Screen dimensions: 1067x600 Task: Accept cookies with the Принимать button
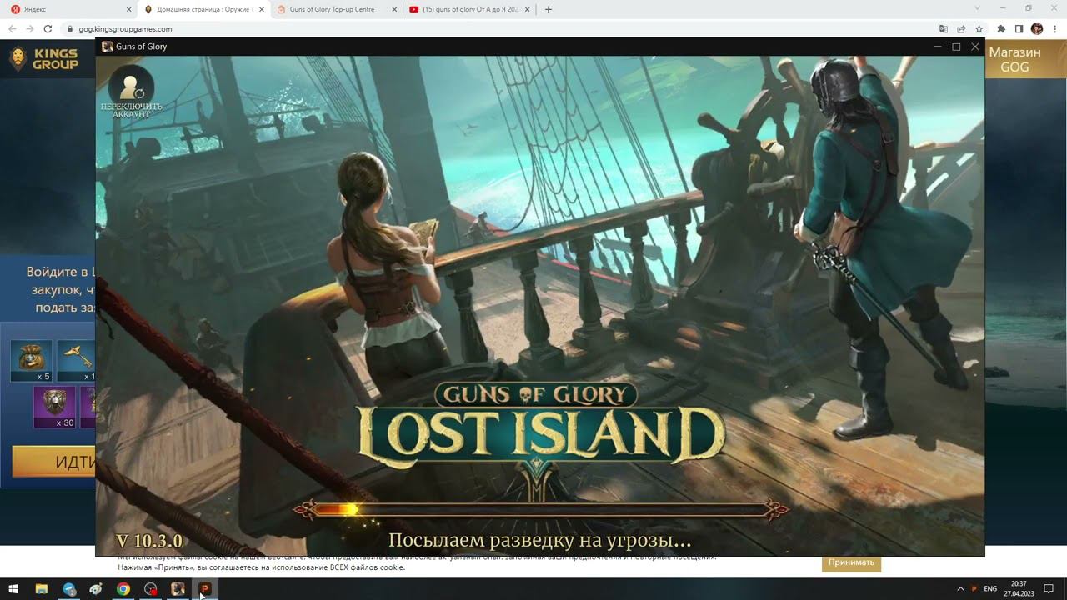tap(851, 562)
